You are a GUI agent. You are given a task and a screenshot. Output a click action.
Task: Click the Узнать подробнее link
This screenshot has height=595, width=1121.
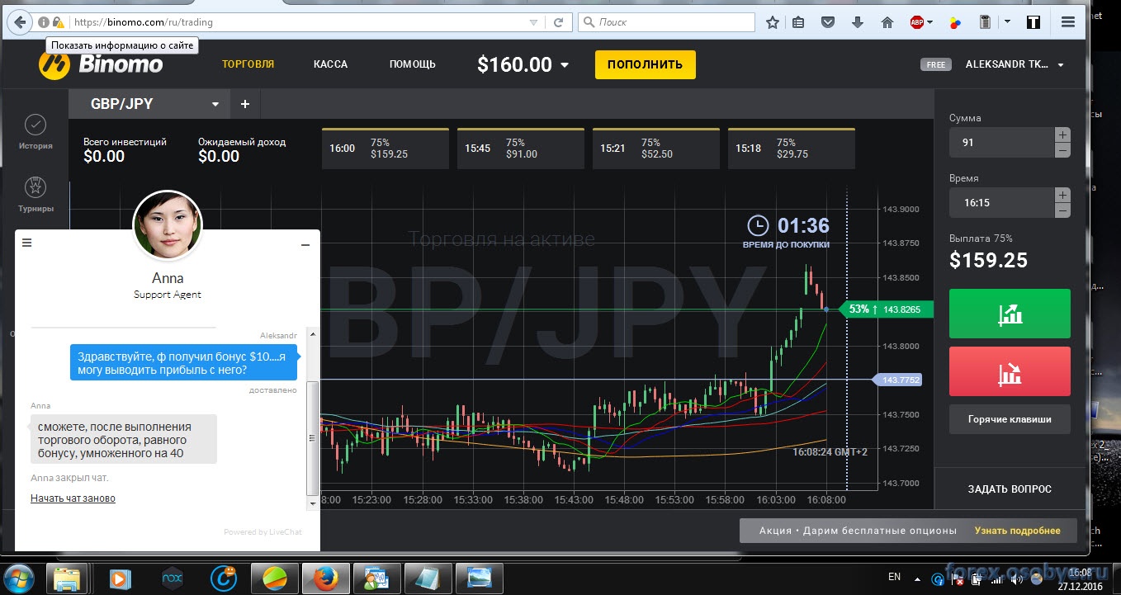pyautogui.click(x=1017, y=531)
